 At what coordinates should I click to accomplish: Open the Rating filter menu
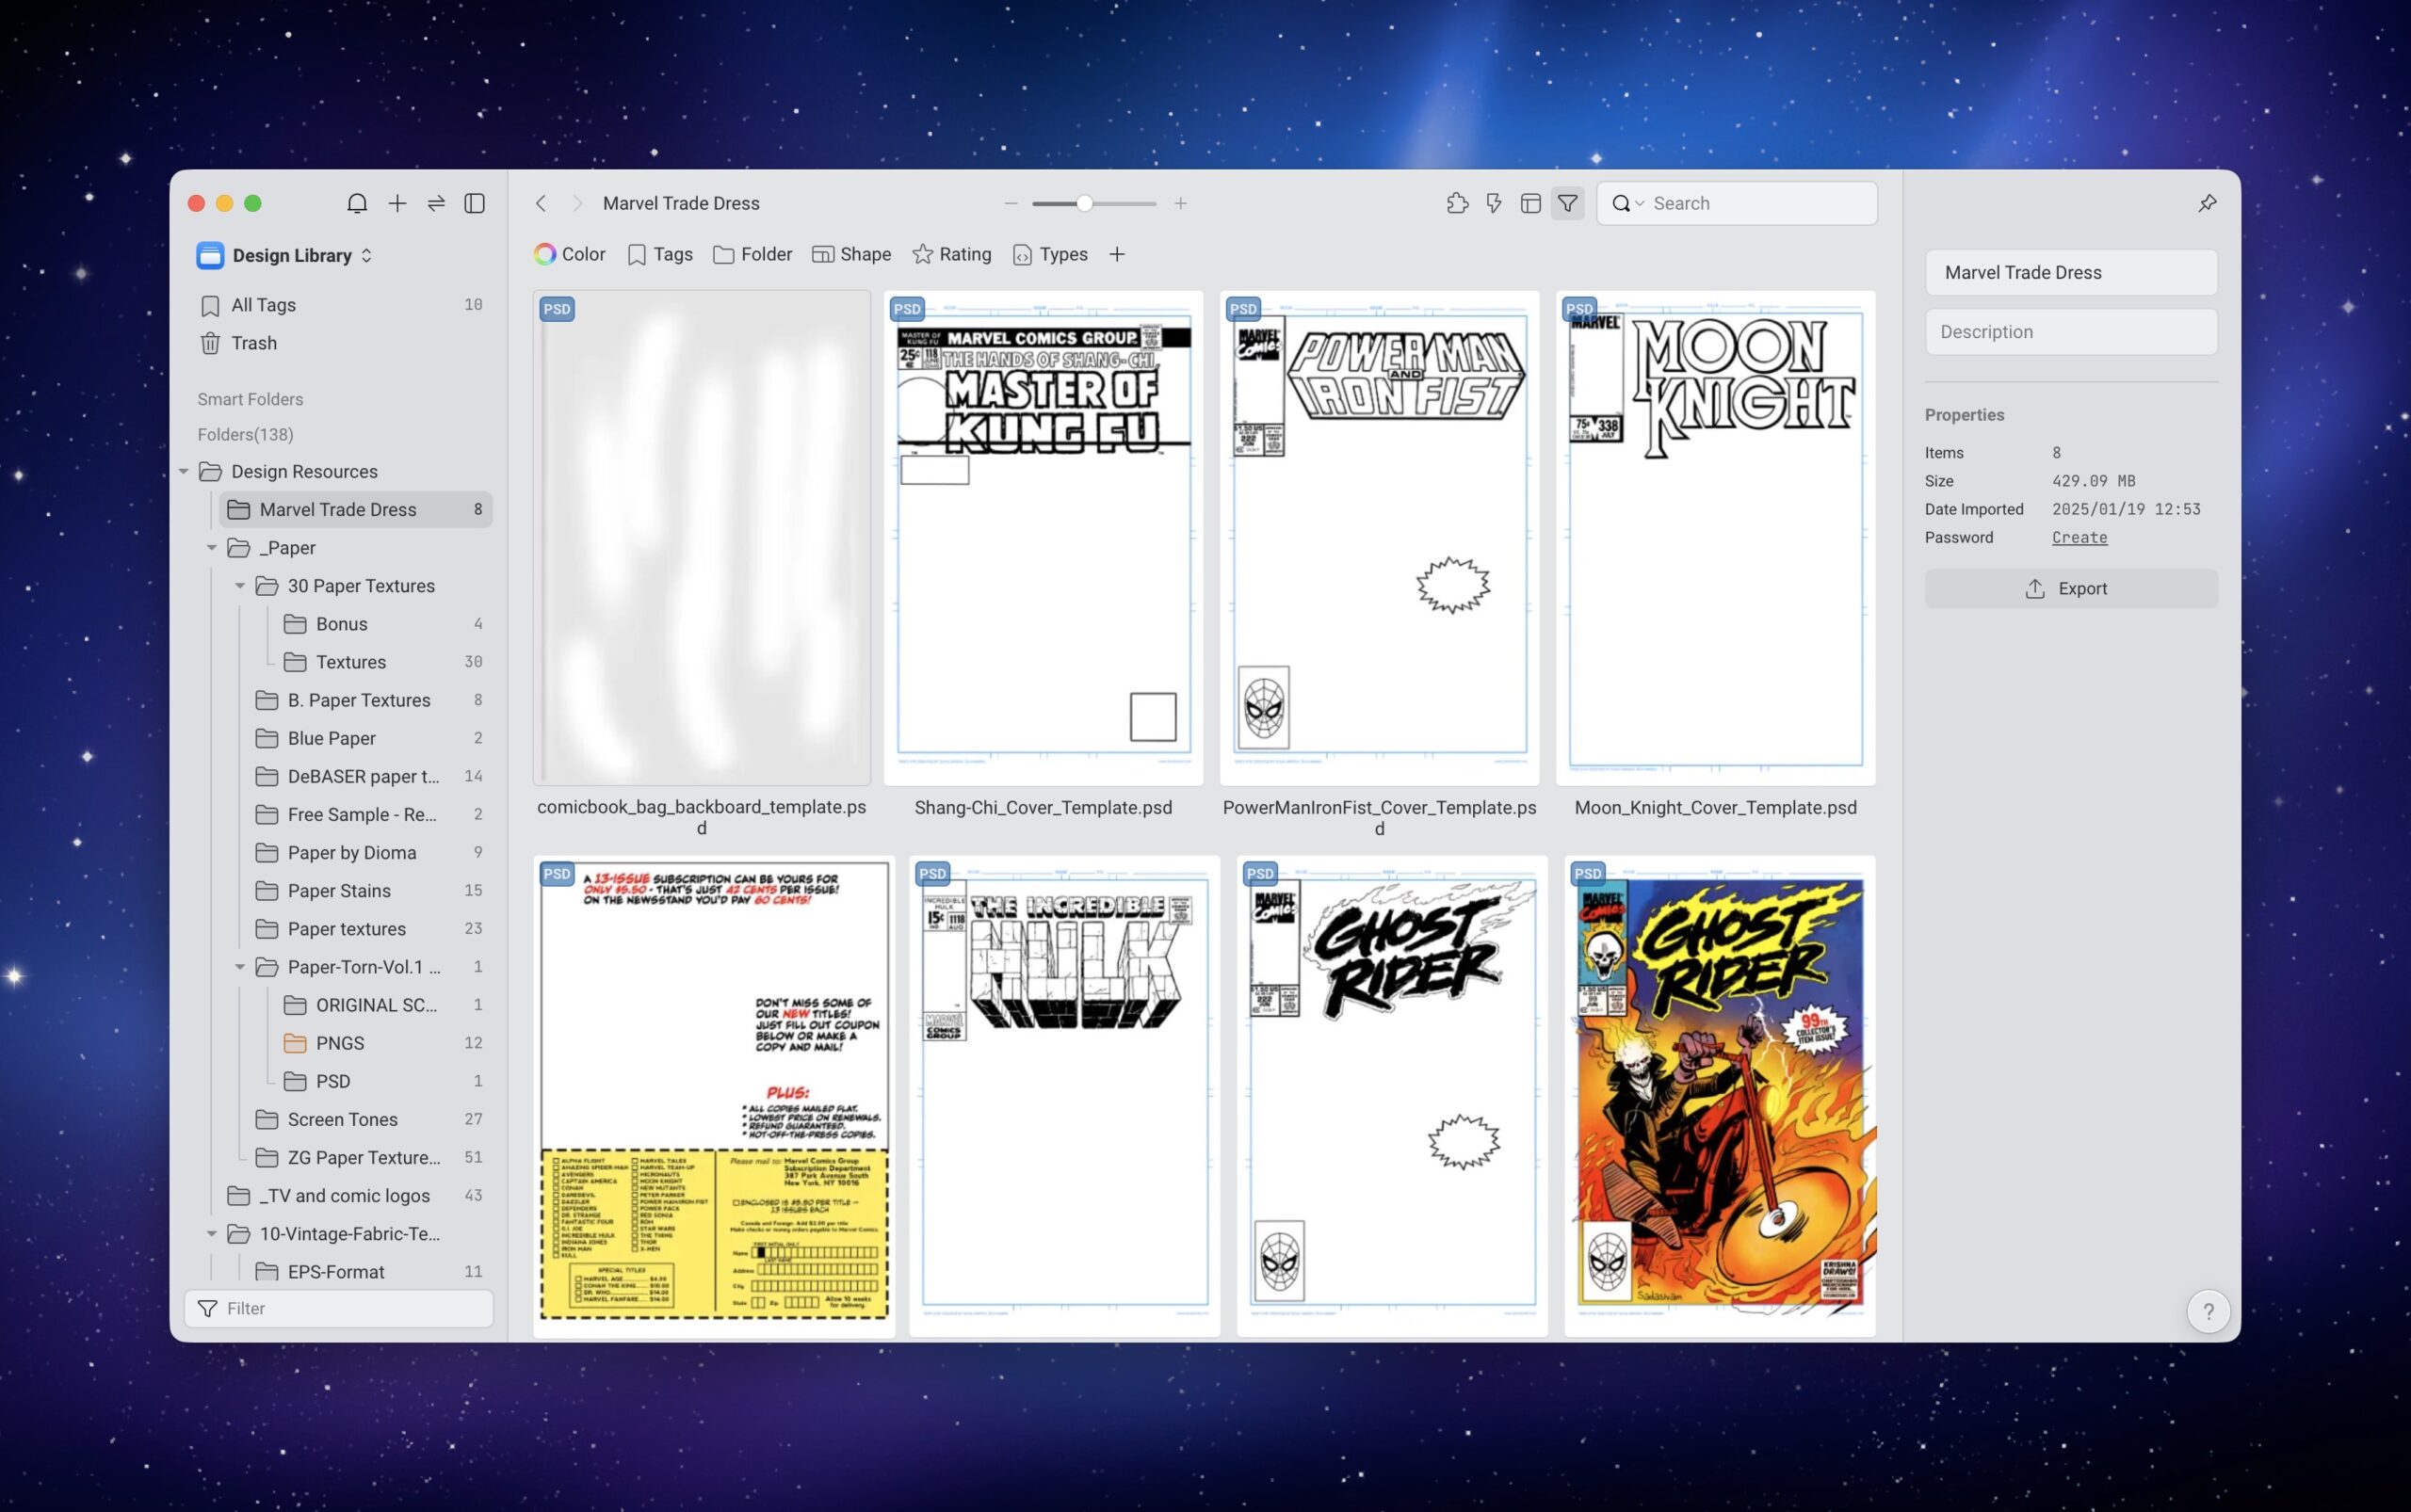(x=950, y=254)
